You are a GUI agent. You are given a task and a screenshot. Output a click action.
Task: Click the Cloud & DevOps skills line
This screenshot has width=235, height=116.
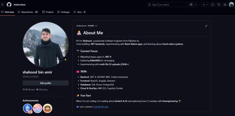[x=102, y=88]
